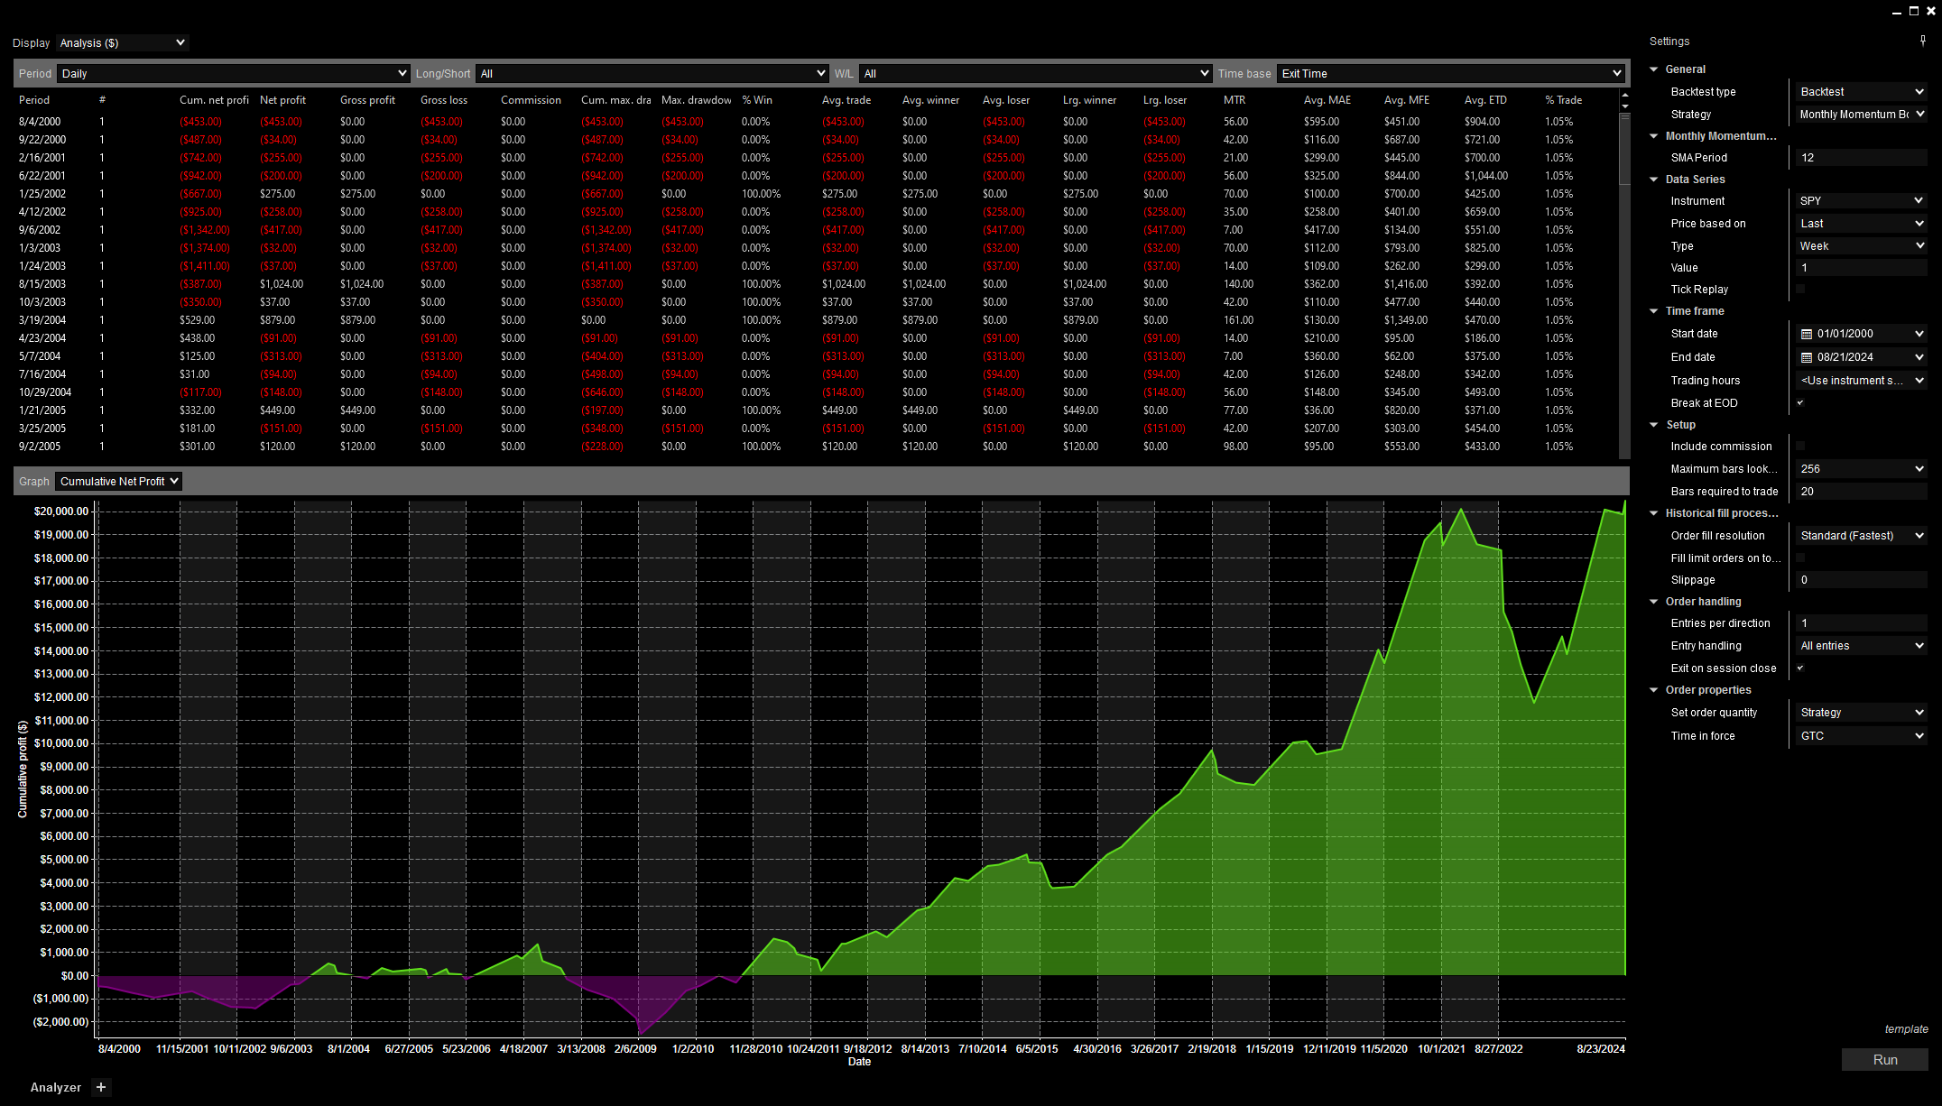1942x1106 pixels.
Task: Open the Time base Exit Time dropdown
Action: (1451, 73)
